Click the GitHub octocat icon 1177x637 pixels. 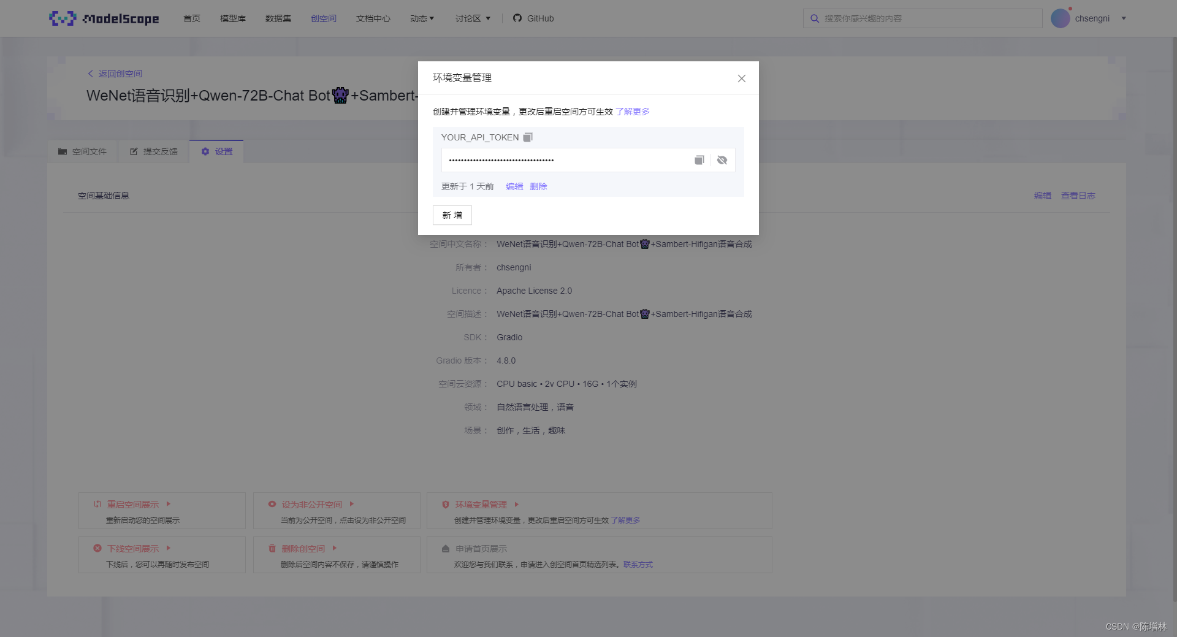517,18
